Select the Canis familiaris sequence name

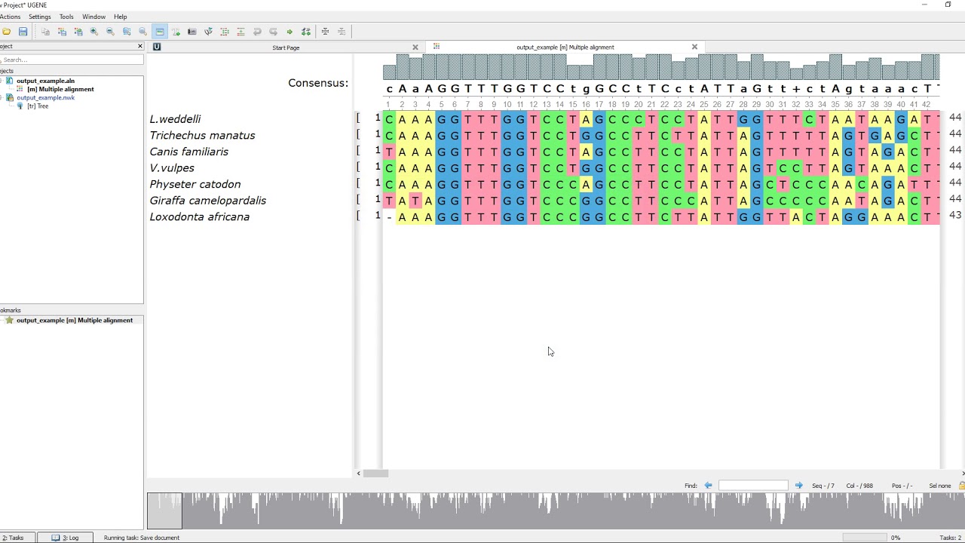pyautogui.click(x=188, y=152)
